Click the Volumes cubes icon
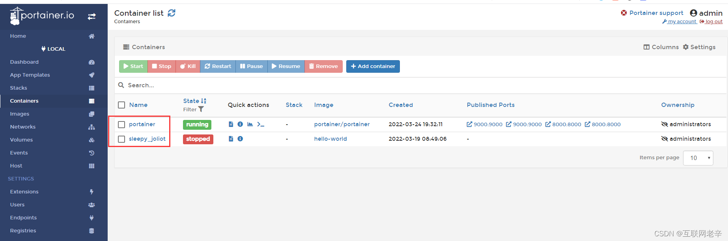The image size is (728, 241). (x=91, y=140)
